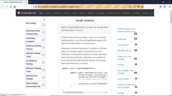
Task: Open the Spring nav menu item
Action: 48,13
